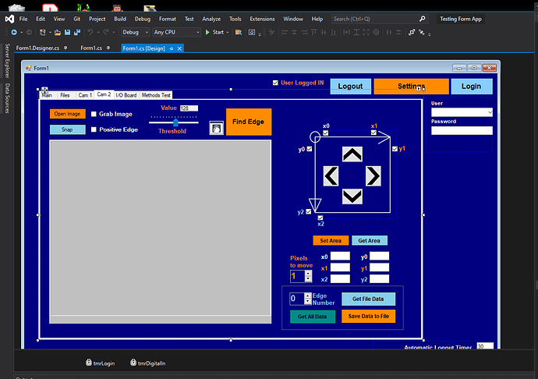Click the Save All icon
Viewport: 538px width, 379px height.
[77, 32]
